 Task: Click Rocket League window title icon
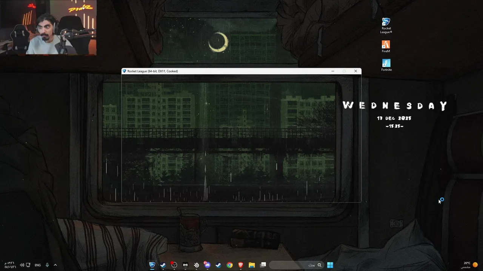(125, 71)
